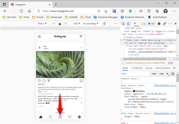Open the 64% zoom dropdown

77,24
